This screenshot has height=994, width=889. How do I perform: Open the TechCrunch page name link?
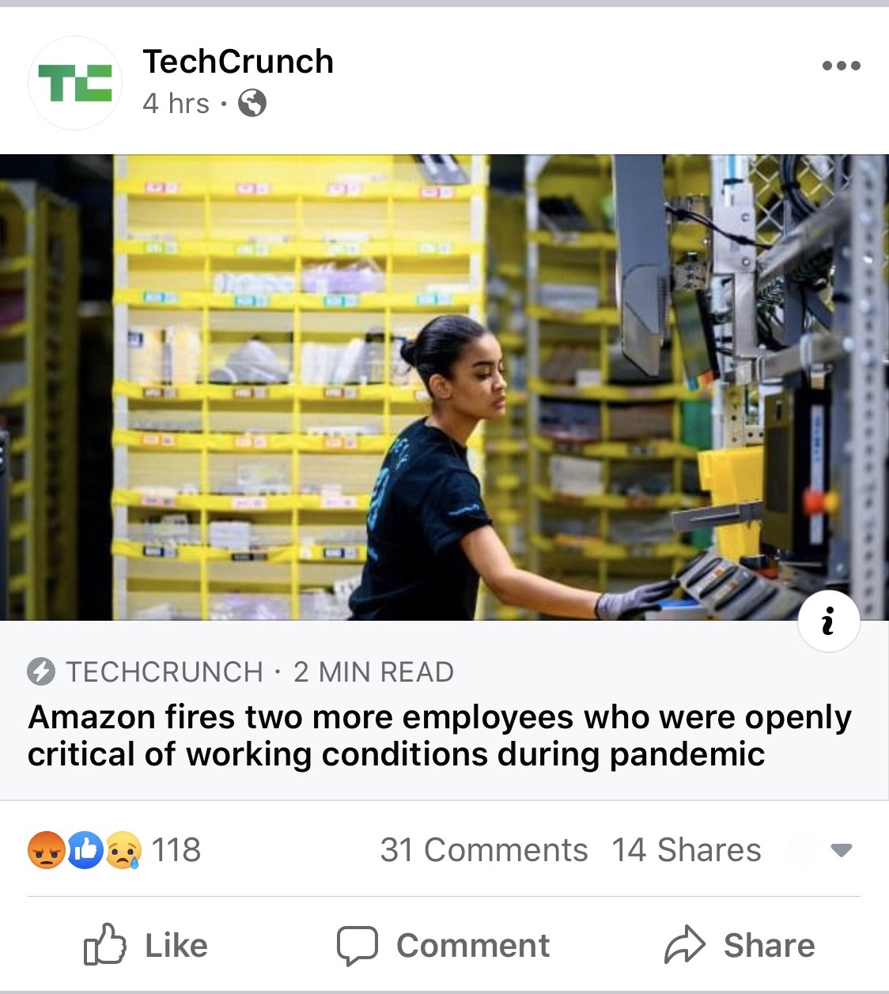click(238, 62)
